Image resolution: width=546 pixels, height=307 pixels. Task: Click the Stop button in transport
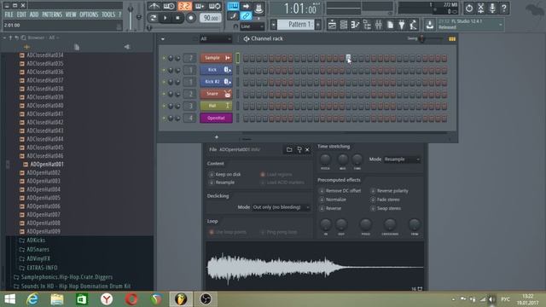pyautogui.click(x=177, y=17)
